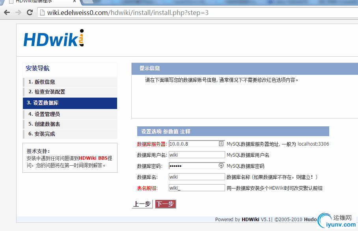Click the contact-card icon in database server field
The image size is (358, 231).
221,144
